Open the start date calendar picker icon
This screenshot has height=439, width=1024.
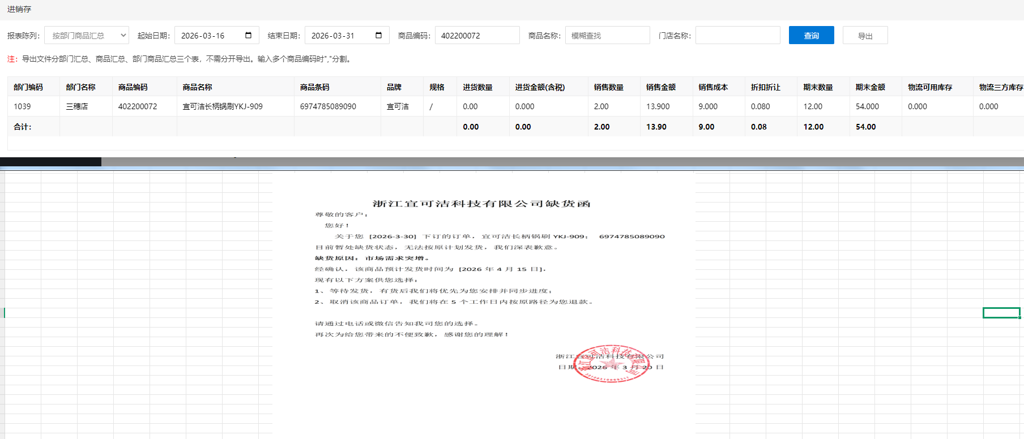(x=248, y=35)
